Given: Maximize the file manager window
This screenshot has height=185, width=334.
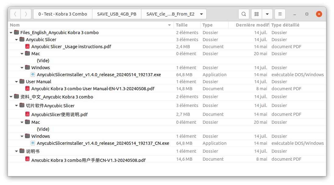Looking at the screenshot, I should pos(307,14).
